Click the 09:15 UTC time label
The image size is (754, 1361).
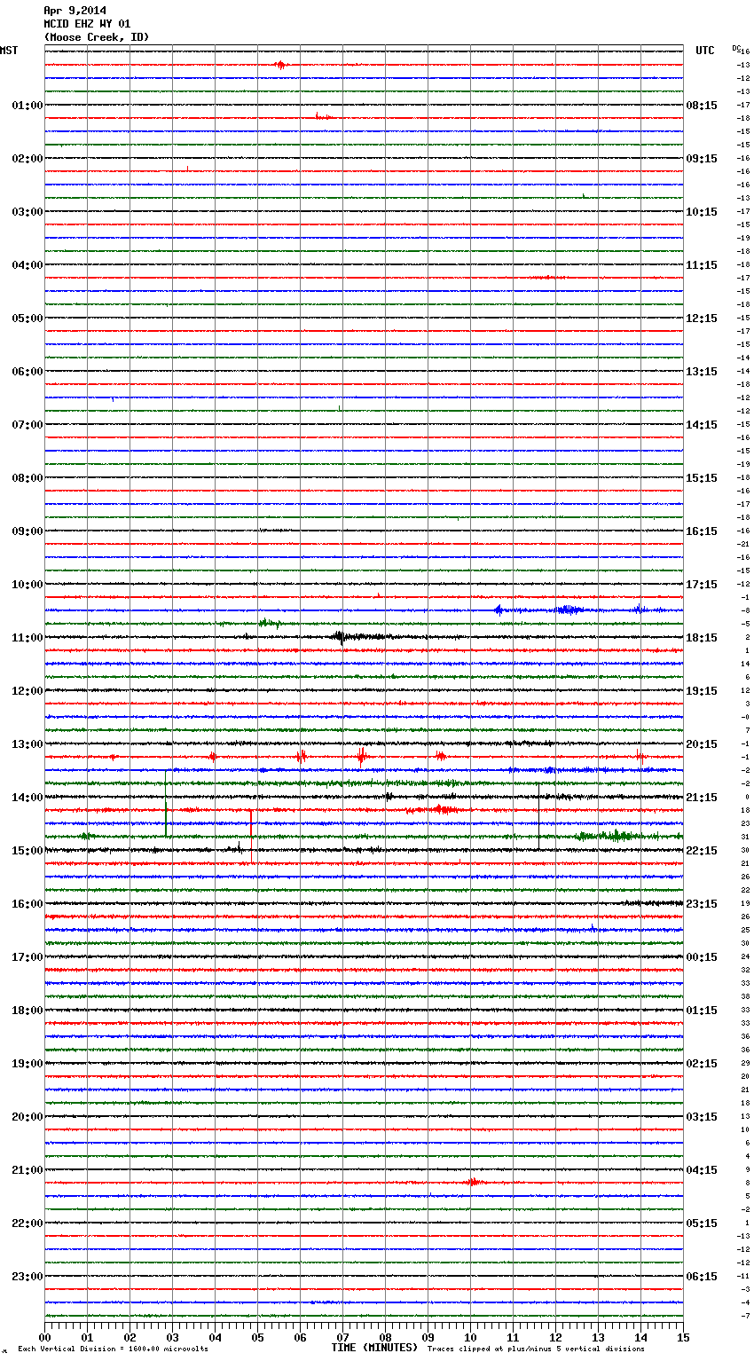click(702, 159)
